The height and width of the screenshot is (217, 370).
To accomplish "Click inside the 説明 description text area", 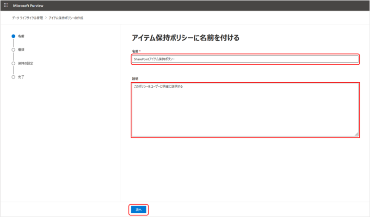I will (245, 110).
